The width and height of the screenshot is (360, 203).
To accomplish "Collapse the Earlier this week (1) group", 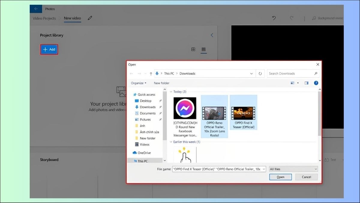I will click(171, 142).
